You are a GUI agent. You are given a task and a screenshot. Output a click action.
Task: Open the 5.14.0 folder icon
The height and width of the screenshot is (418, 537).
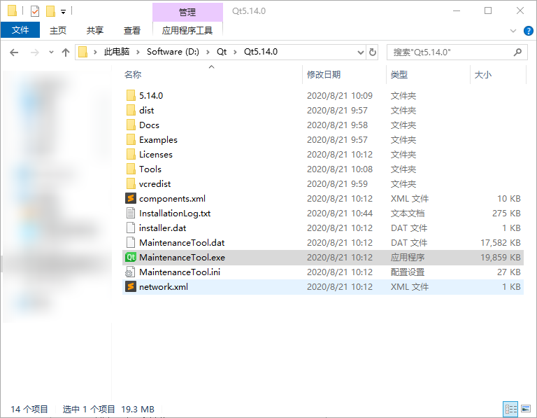pos(131,95)
